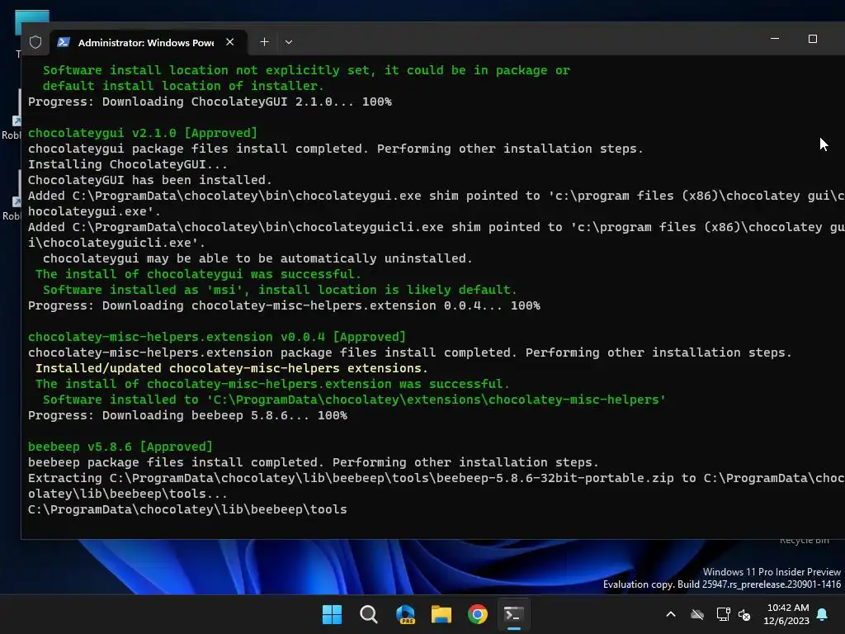This screenshot has height=634, width=845.
Task: Show hidden system tray icons
Action: [671, 614]
